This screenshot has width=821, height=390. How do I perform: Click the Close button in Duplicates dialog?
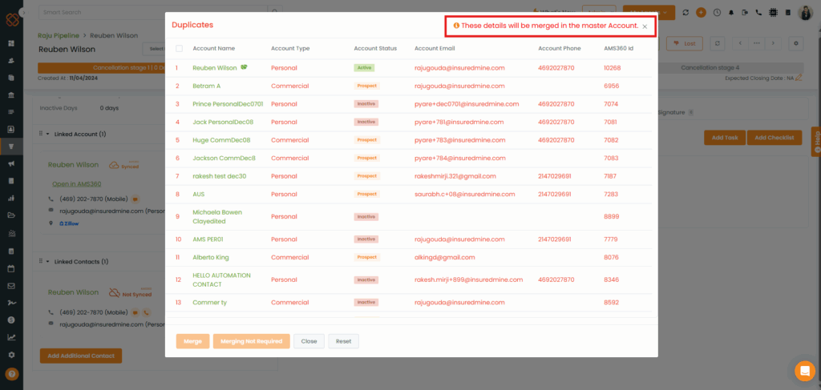(309, 341)
